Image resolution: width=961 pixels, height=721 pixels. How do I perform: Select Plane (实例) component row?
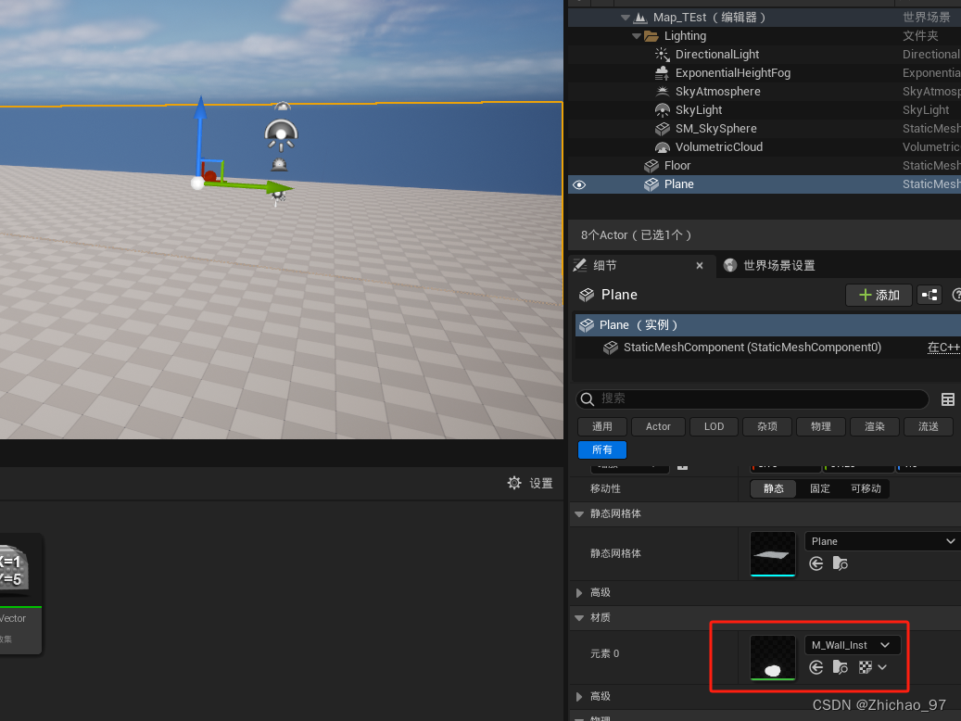[767, 325]
